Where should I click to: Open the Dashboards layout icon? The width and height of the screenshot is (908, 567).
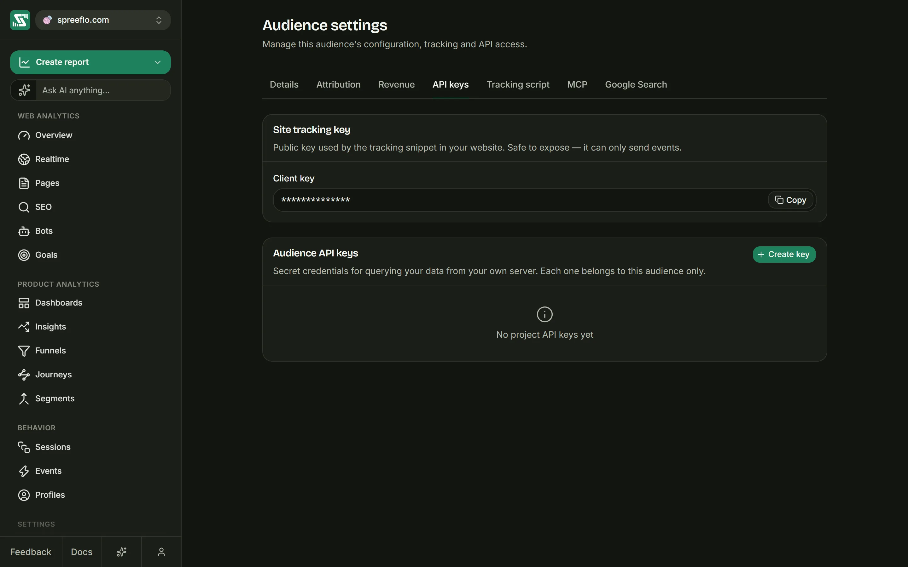(x=24, y=303)
